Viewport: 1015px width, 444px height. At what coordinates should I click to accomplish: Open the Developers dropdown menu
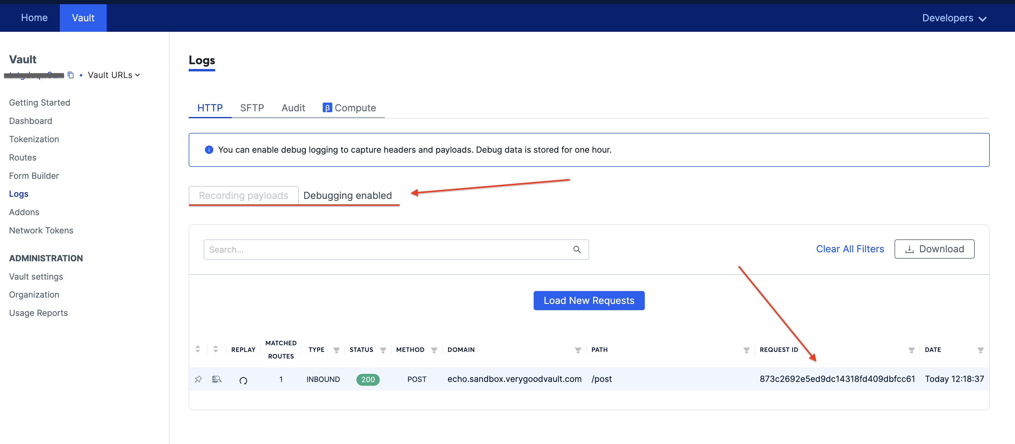pos(954,18)
